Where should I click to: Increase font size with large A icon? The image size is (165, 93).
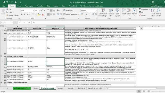coord(42,10)
